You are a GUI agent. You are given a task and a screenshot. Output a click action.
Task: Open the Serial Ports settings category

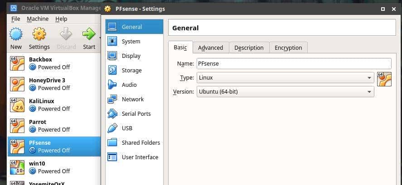click(x=136, y=114)
